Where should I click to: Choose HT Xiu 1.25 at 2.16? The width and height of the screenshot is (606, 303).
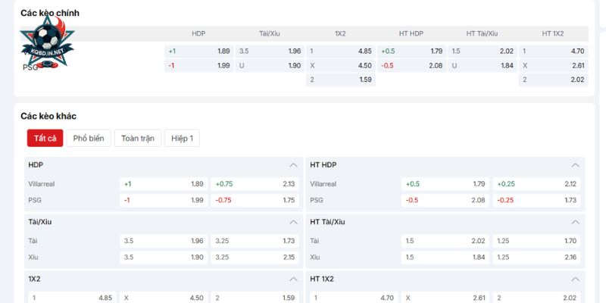coord(536,258)
